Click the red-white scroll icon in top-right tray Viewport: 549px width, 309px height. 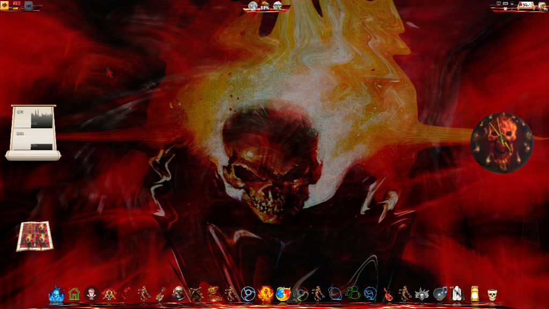click(526, 5)
